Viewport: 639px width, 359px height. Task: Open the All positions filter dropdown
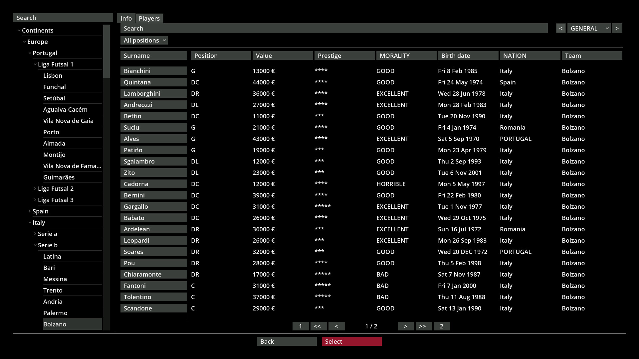tap(144, 40)
